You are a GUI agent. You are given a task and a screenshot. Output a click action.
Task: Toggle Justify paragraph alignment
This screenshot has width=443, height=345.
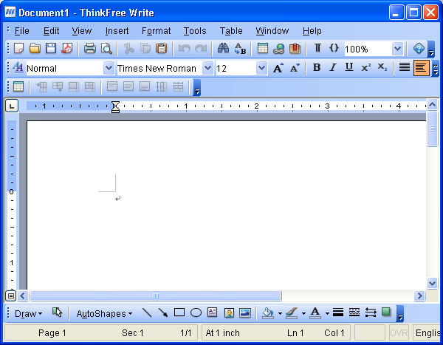[x=405, y=67]
